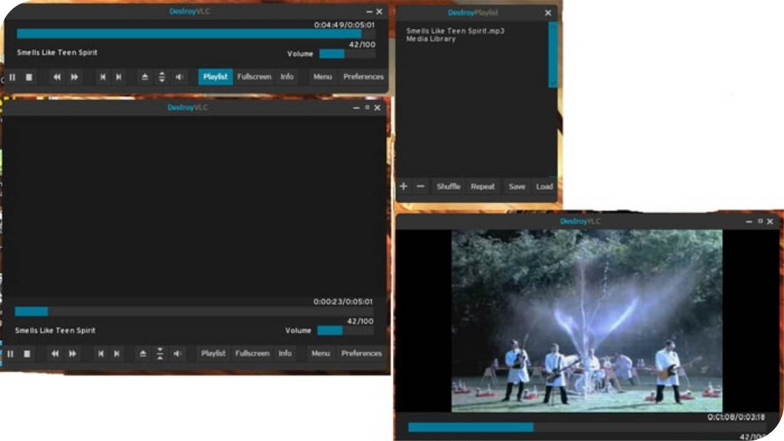Mute audio with speaker icon in top player
The image size is (784, 441).
pos(179,77)
